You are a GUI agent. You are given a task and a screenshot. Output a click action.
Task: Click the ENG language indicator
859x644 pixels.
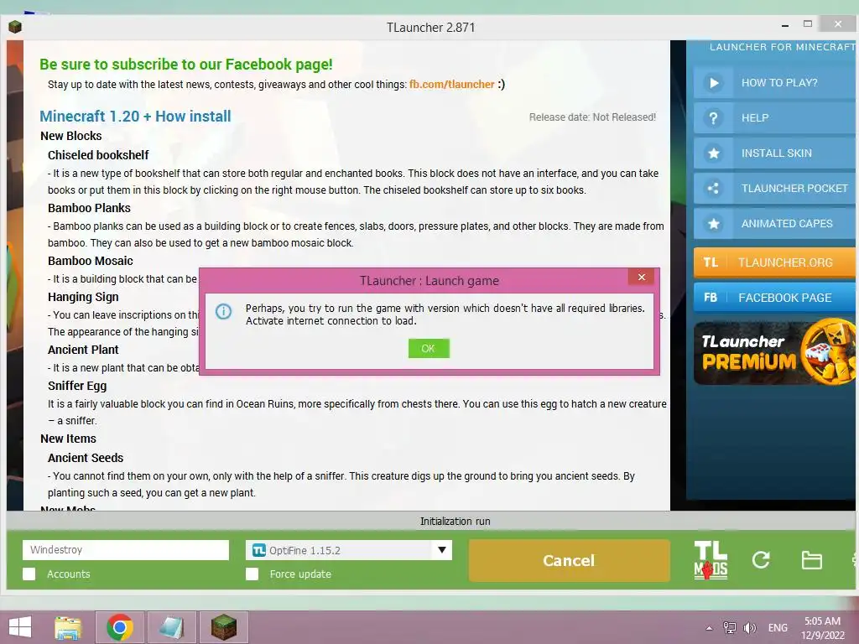coord(778,627)
